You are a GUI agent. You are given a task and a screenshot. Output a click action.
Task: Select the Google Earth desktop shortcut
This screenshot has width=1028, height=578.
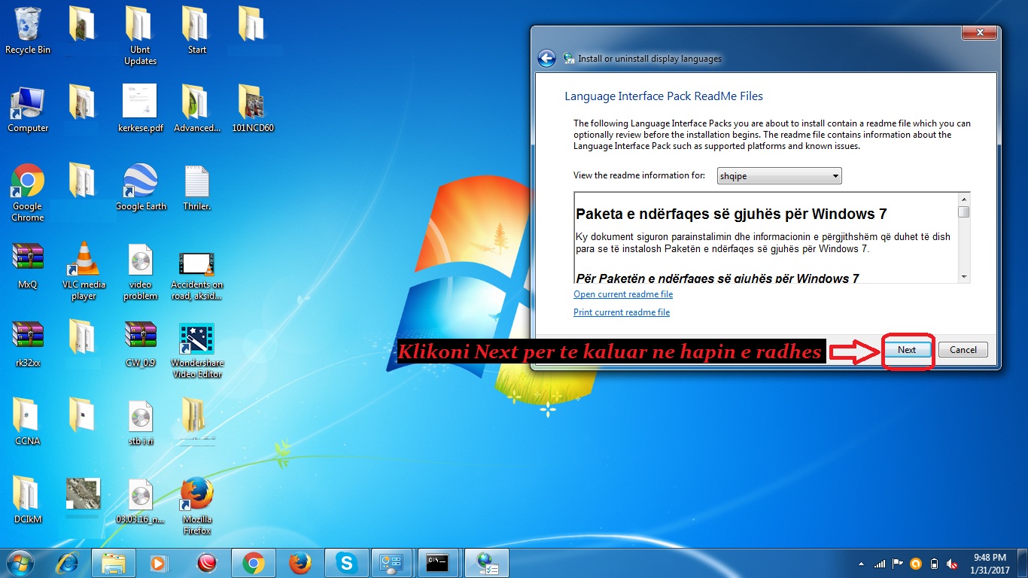coord(140,187)
